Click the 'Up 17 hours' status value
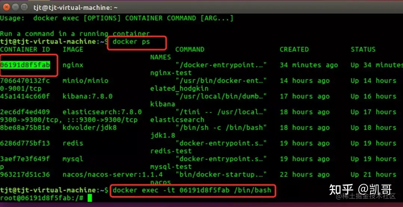Viewport: 403px width, 207px height. [373, 112]
